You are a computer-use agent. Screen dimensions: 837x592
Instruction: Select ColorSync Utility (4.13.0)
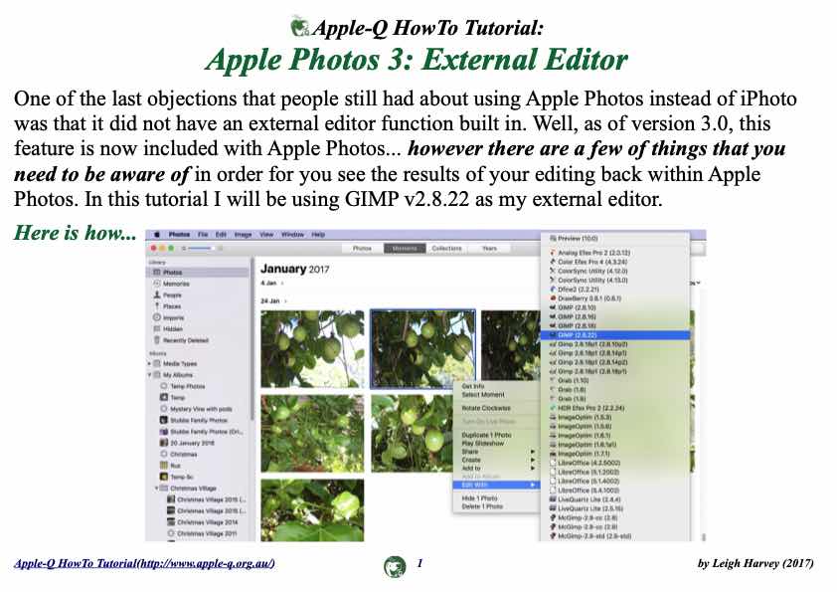pyautogui.click(x=615, y=280)
